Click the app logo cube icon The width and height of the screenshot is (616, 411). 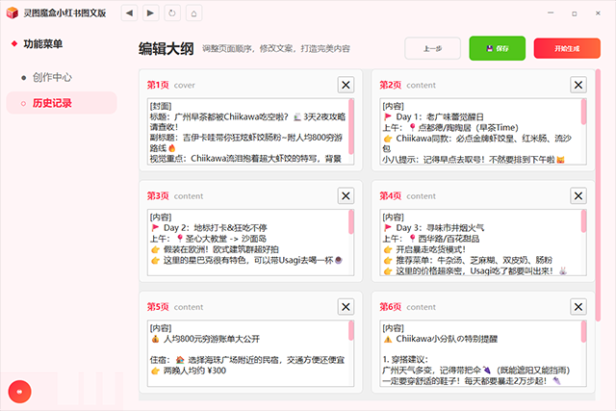(x=13, y=13)
